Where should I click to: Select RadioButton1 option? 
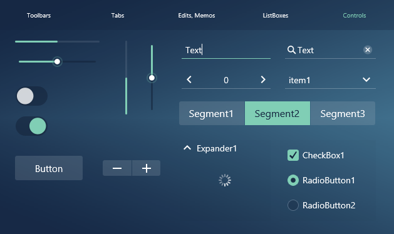coord(293,180)
